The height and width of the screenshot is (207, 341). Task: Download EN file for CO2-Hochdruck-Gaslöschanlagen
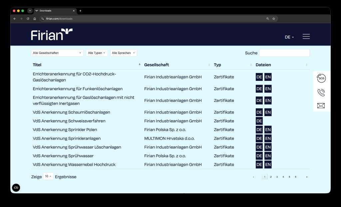click(268, 77)
